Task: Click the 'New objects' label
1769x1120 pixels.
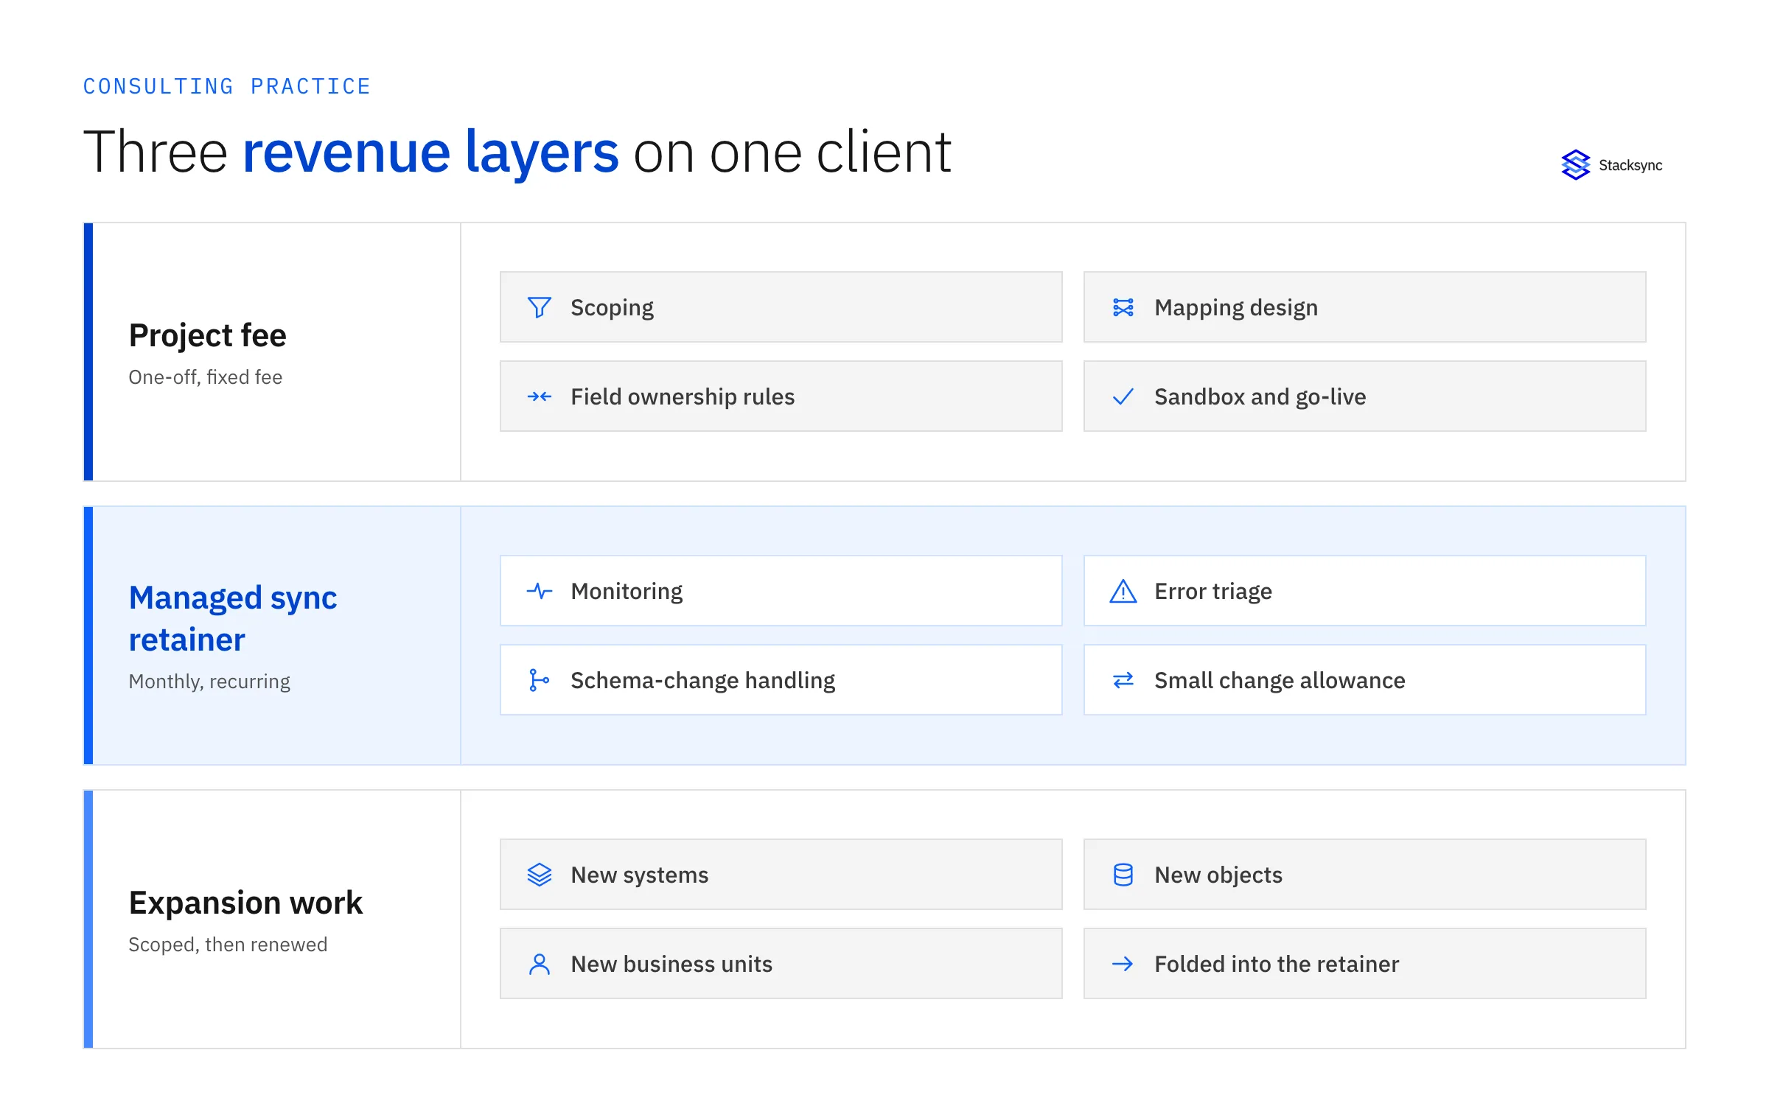Action: pyautogui.click(x=1218, y=875)
